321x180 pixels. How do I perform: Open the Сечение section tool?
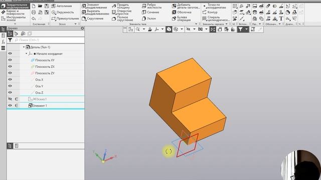(x=150, y=12)
